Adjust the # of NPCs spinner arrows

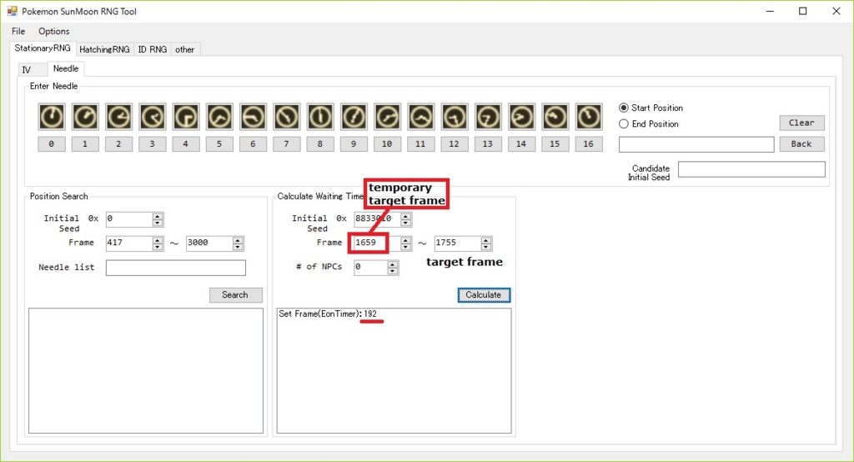click(393, 268)
